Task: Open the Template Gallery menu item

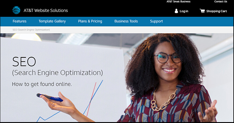Action: tap(52, 21)
